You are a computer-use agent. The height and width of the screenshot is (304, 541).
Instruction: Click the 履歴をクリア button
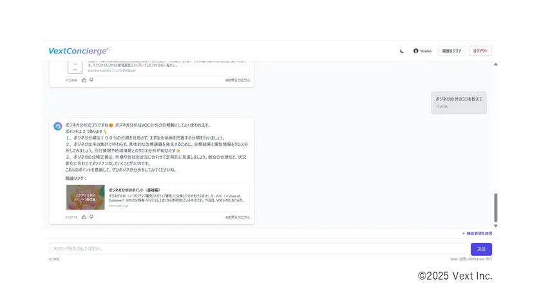click(x=451, y=51)
